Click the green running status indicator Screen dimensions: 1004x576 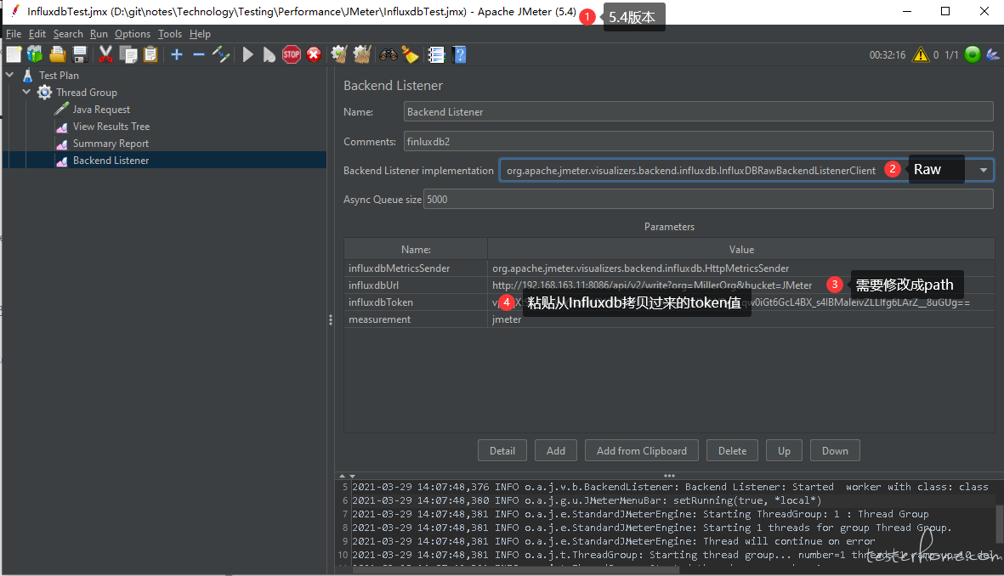tap(972, 55)
